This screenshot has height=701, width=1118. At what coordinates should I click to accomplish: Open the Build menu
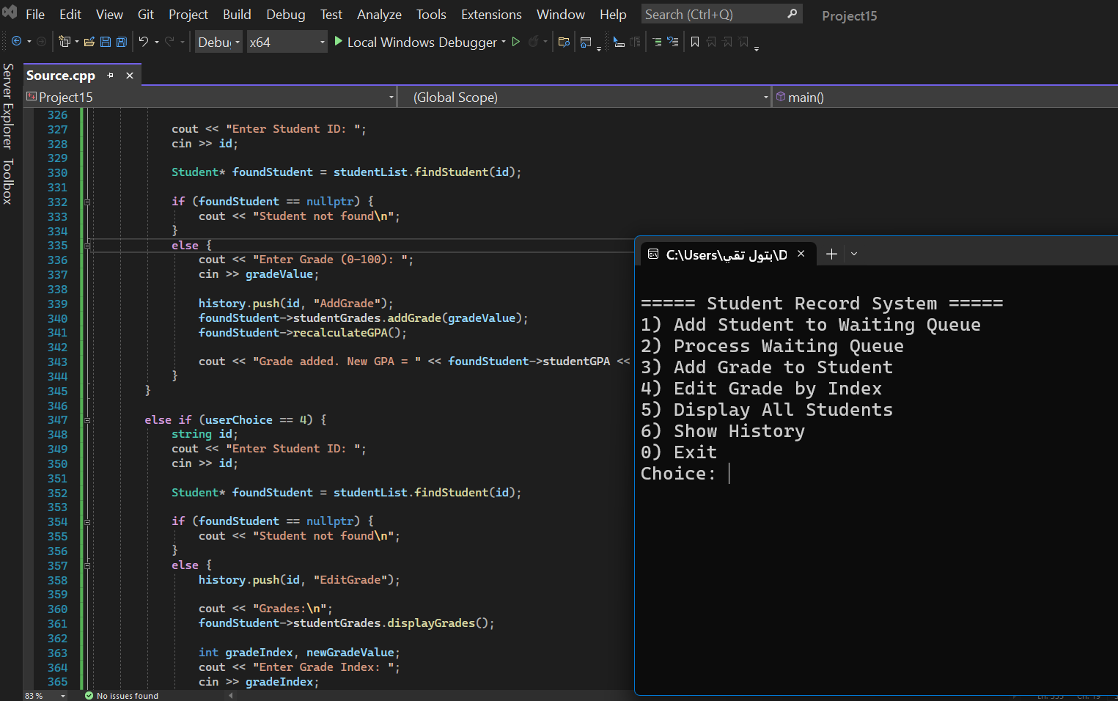click(x=237, y=15)
